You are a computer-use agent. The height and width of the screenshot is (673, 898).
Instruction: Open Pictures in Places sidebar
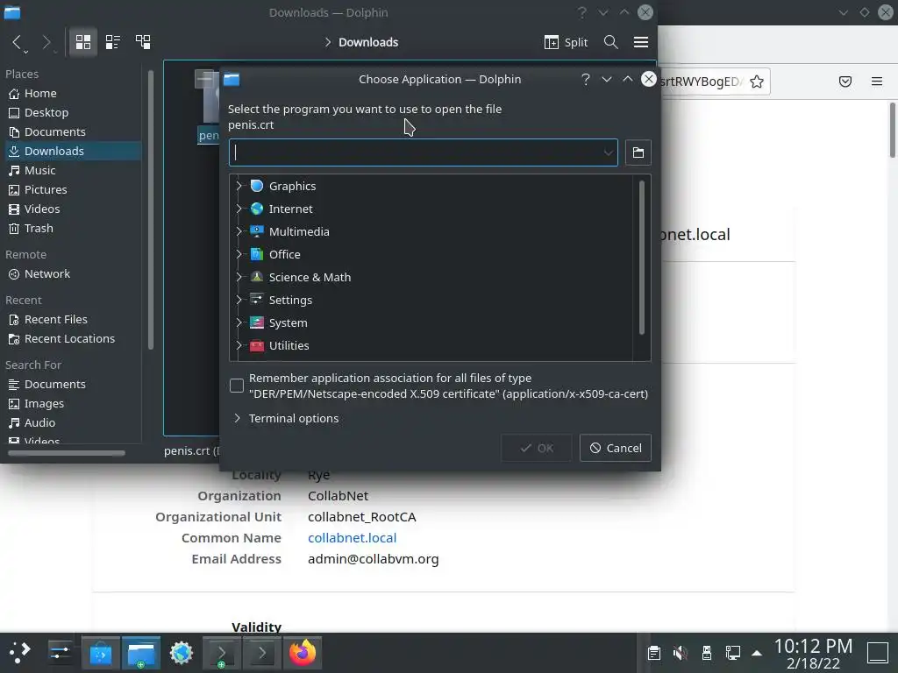coord(74,189)
